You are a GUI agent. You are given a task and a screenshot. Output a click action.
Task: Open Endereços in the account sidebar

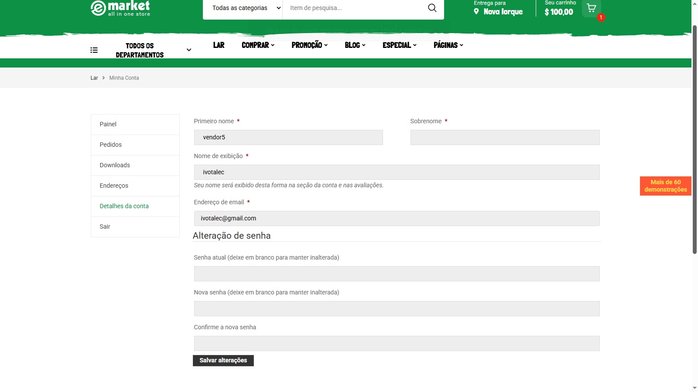coord(114,186)
